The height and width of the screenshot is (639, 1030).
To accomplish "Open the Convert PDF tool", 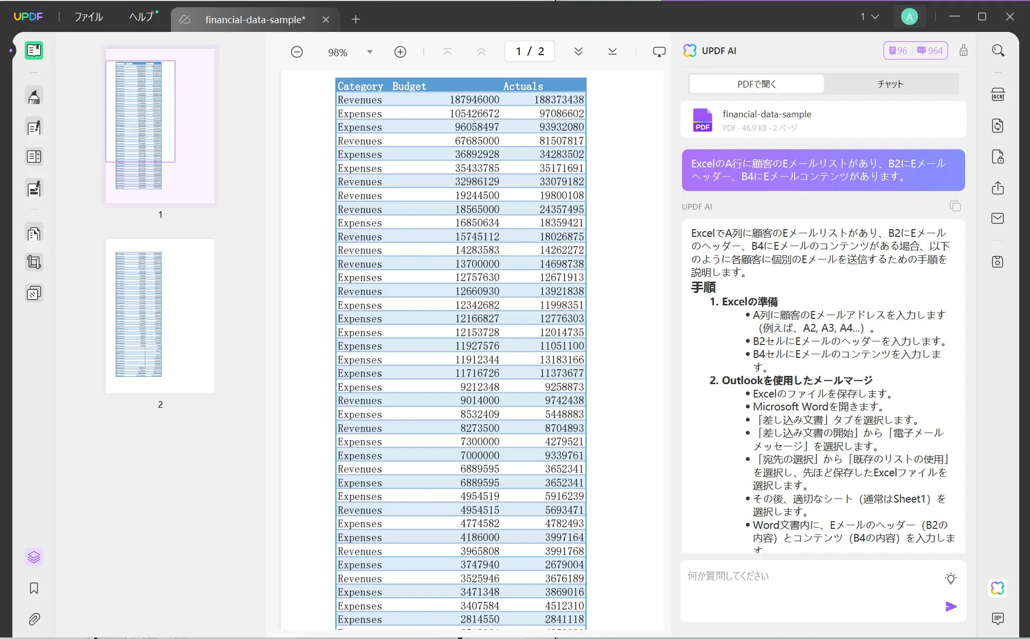I will point(998,126).
